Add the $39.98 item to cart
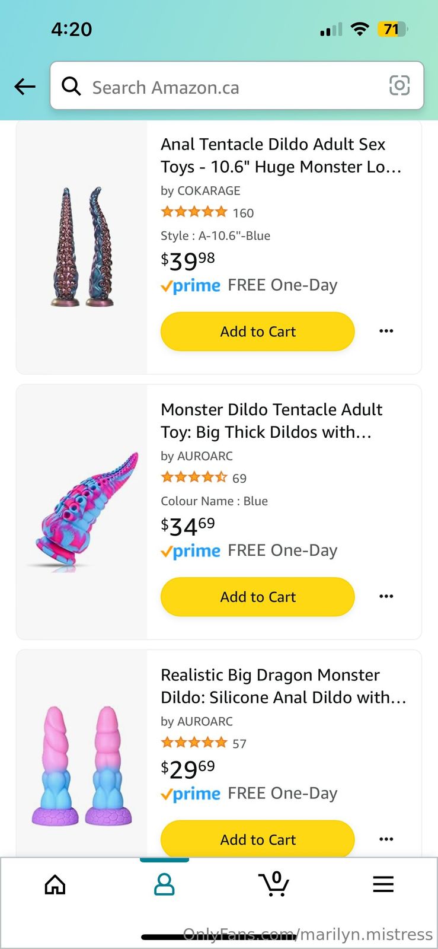The height and width of the screenshot is (949, 438). coord(257,332)
